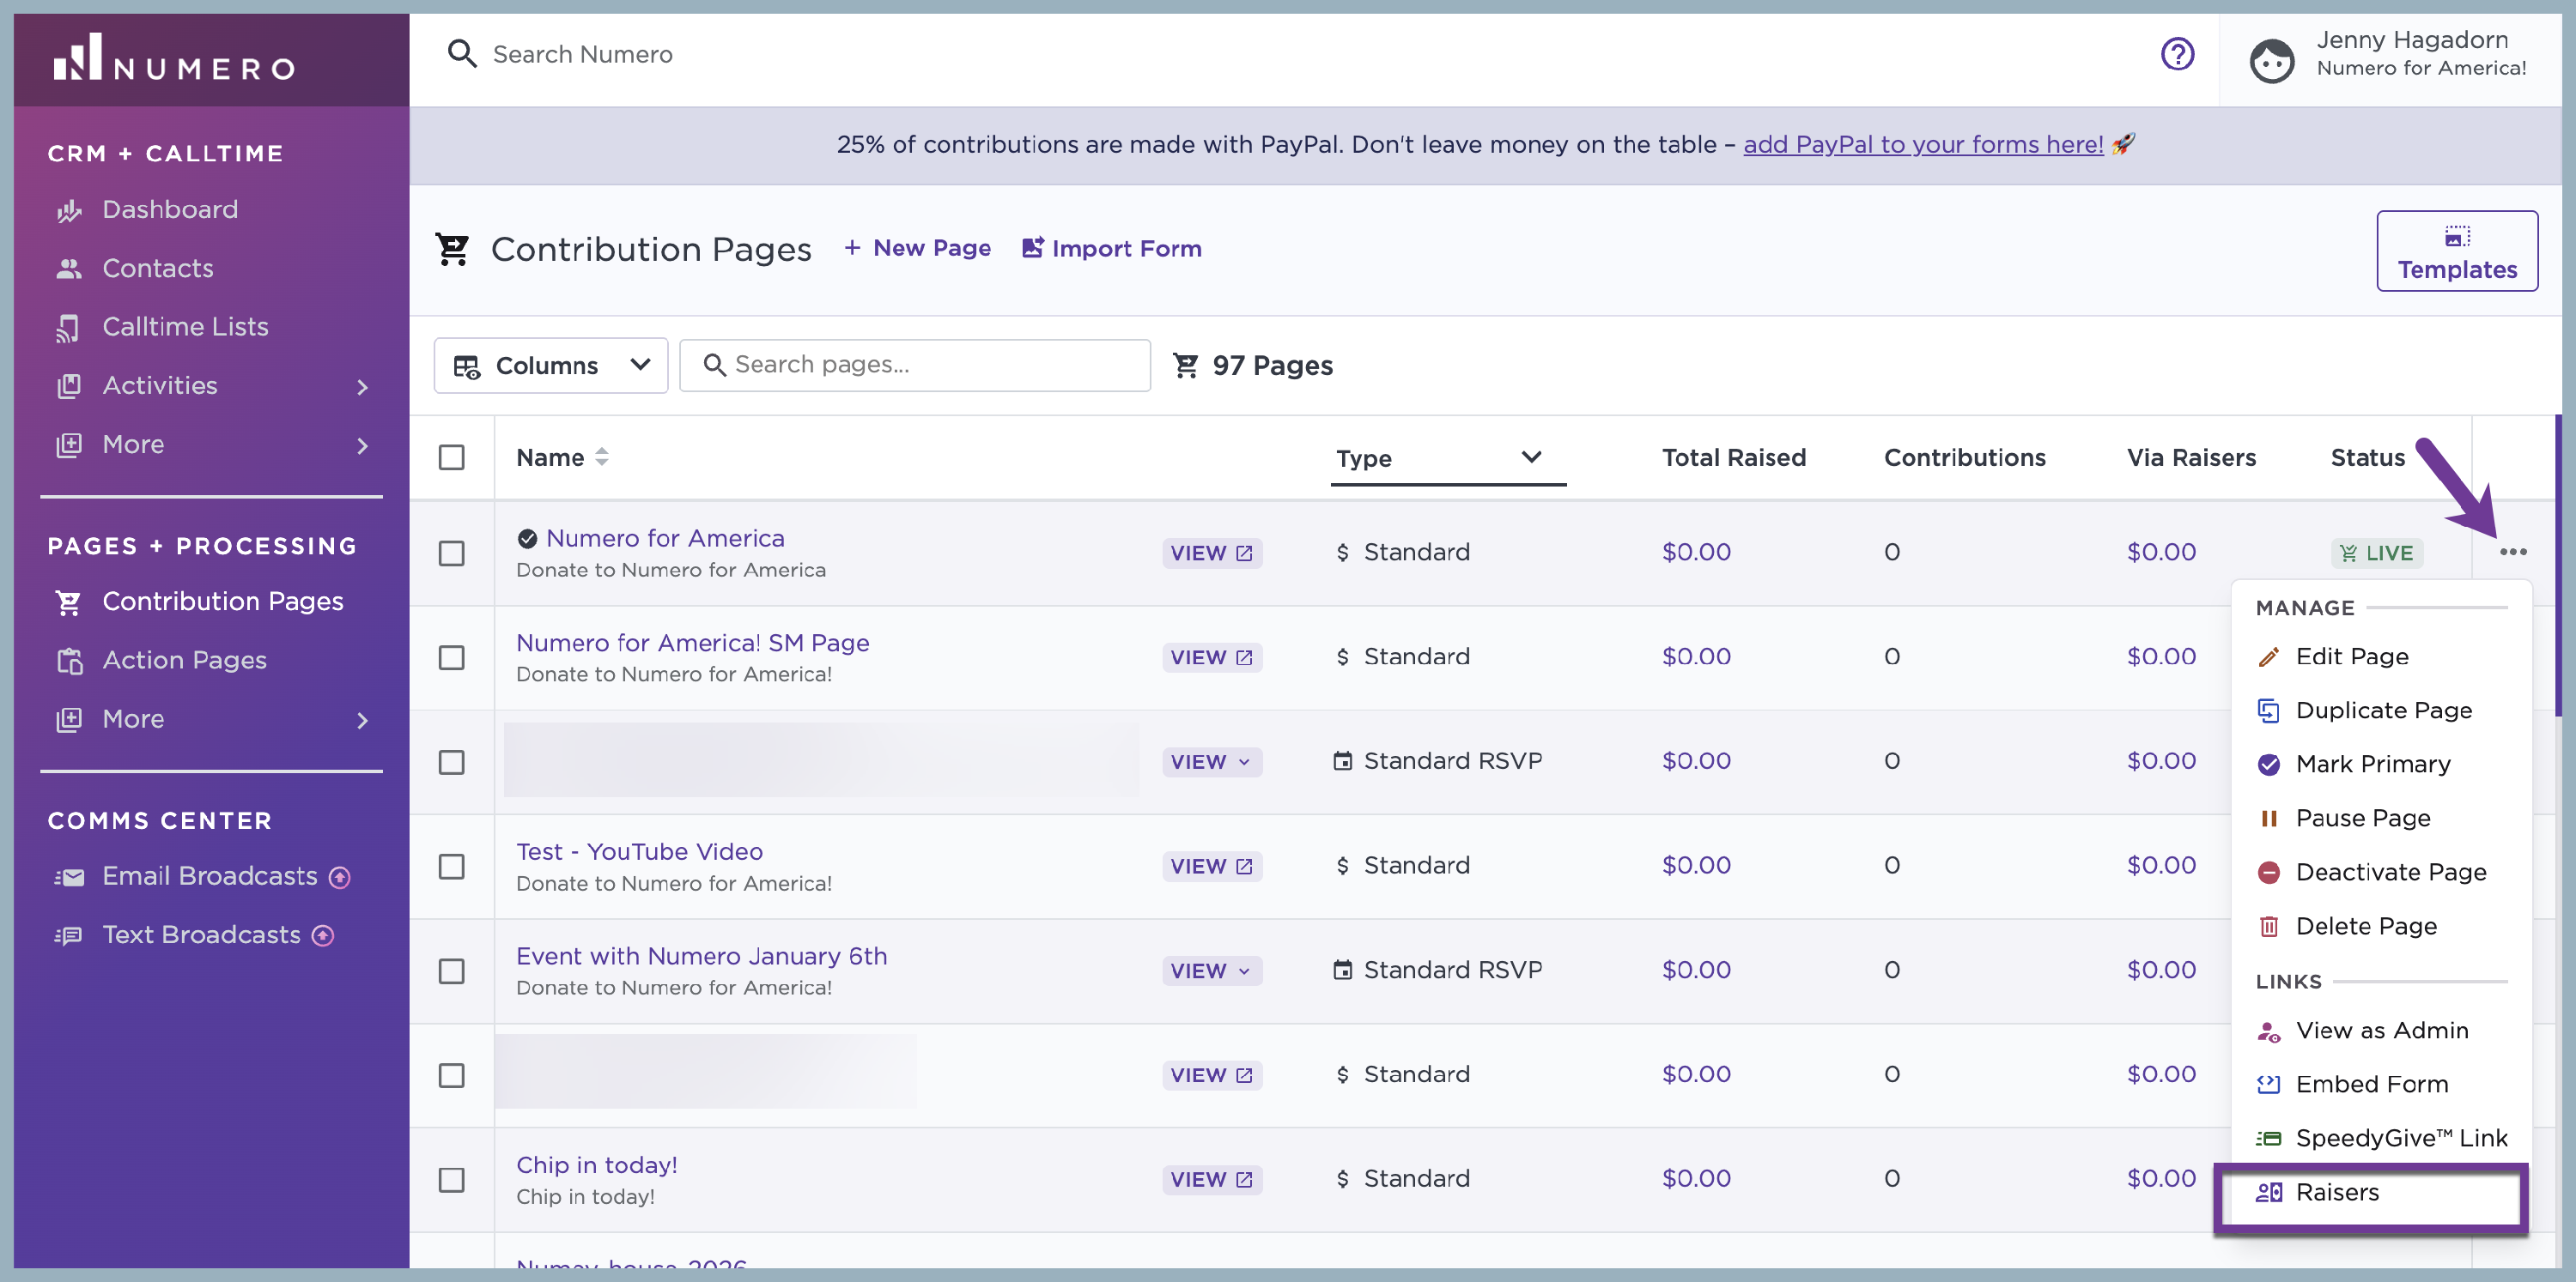The height and width of the screenshot is (1282, 2576).
Task: Open the Templates button
Action: [2456, 251]
